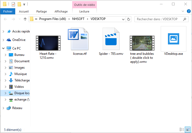Click the Rechercher dans VDESKTOP search field
Viewport: 192px width, 133px height.
tap(159, 19)
